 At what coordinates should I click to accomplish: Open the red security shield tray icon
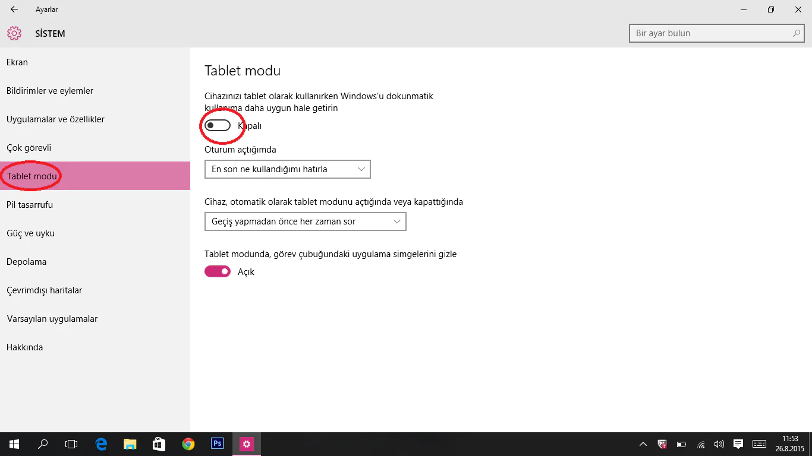[x=662, y=444]
